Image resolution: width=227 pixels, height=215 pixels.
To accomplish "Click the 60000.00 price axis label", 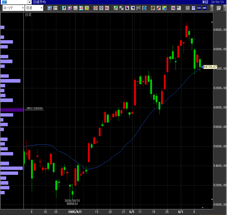I will 220,107.
